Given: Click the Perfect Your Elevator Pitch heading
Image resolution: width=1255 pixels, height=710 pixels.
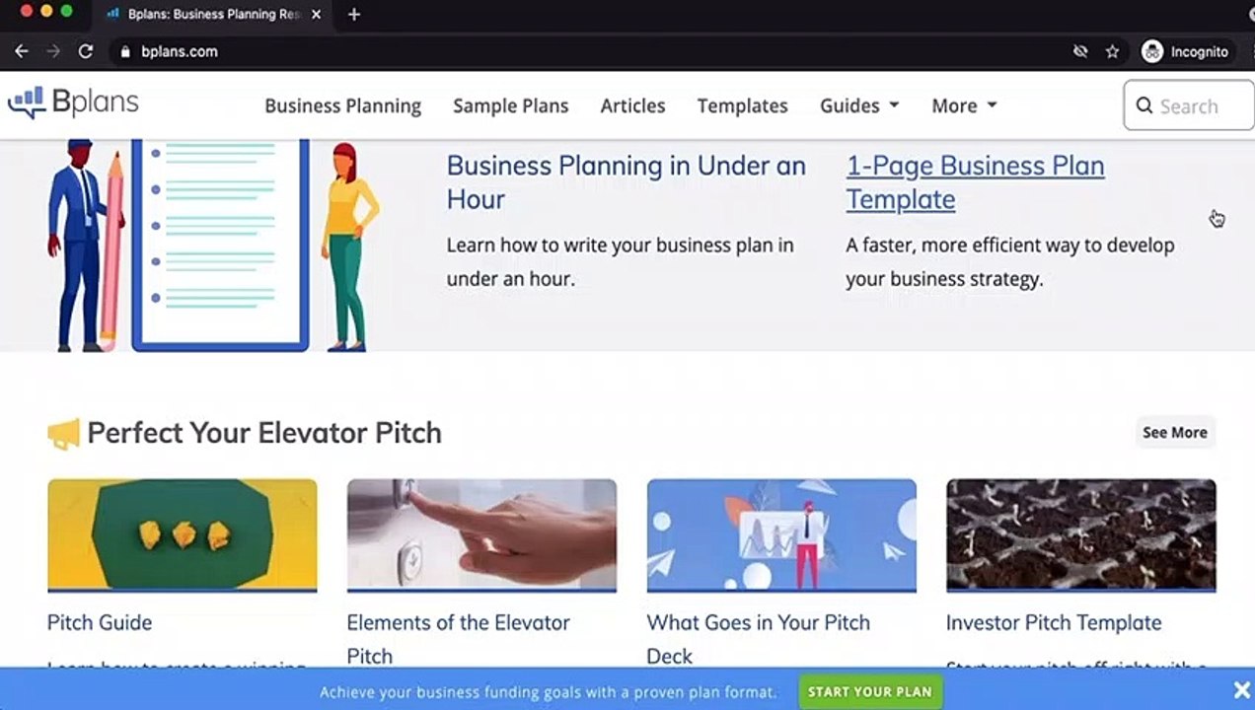Looking at the screenshot, I should (264, 433).
